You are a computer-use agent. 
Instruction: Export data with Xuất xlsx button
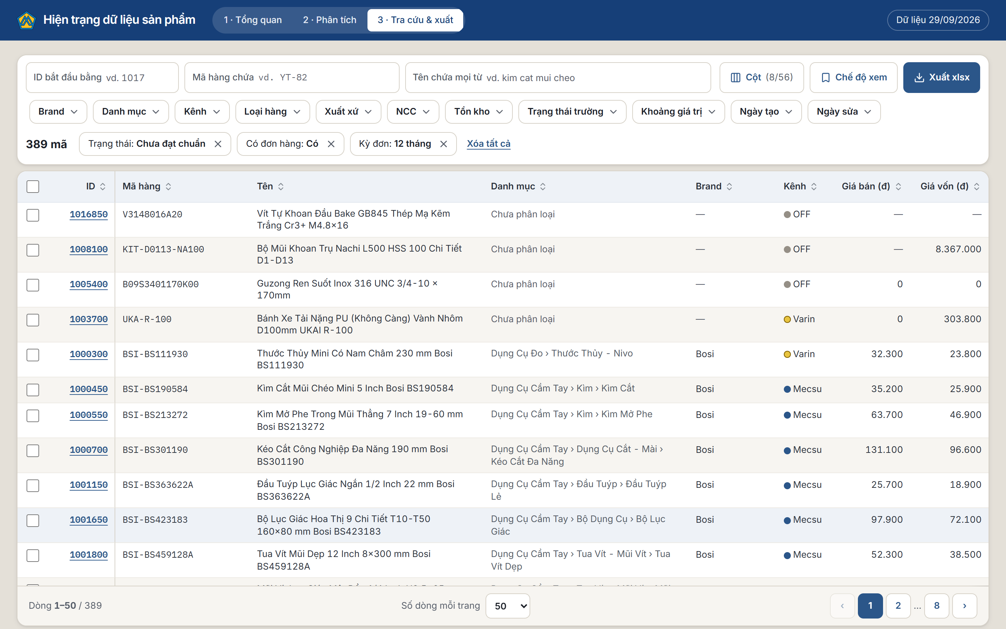942,77
